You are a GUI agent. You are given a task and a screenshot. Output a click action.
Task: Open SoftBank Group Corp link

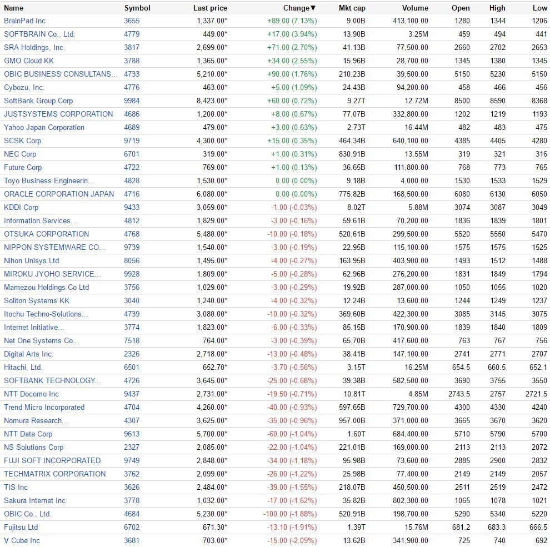click(x=38, y=101)
